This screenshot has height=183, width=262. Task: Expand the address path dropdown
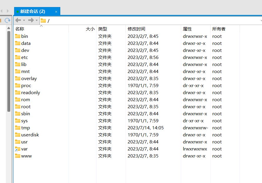[261, 21]
